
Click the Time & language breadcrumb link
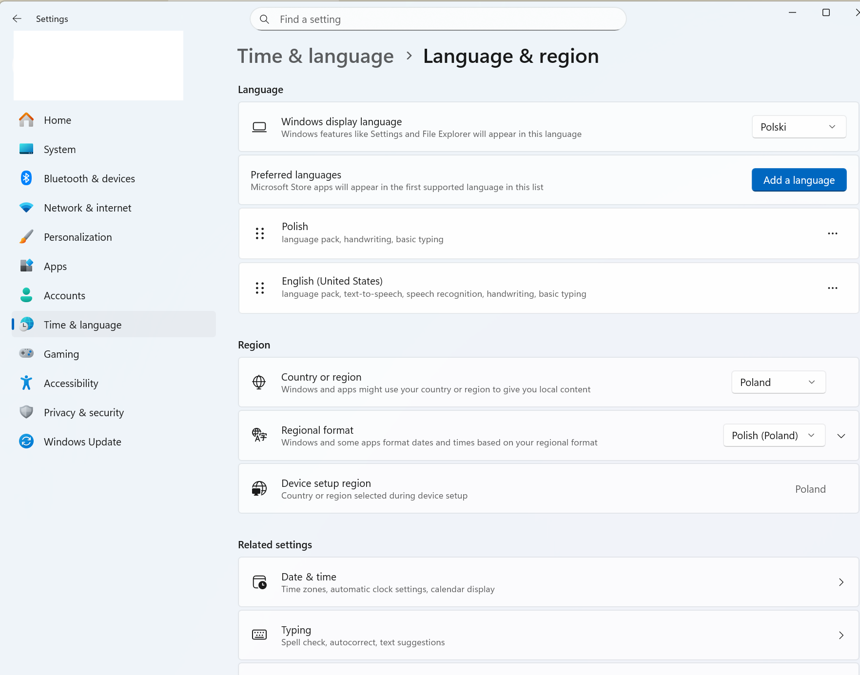click(315, 56)
